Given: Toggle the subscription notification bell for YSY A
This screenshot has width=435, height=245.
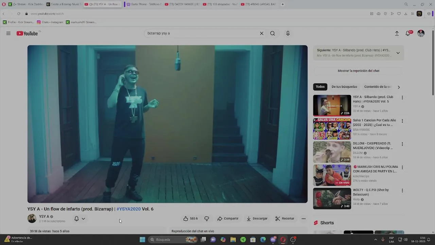Looking at the screenshot, I should pyautogui.click(x=76, y=218).
